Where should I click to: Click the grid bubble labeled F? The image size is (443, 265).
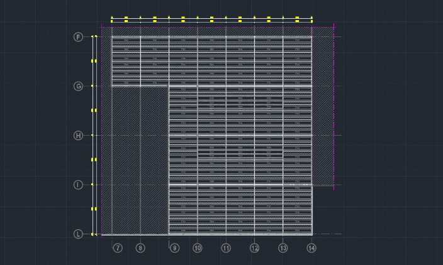coord(78,37)
